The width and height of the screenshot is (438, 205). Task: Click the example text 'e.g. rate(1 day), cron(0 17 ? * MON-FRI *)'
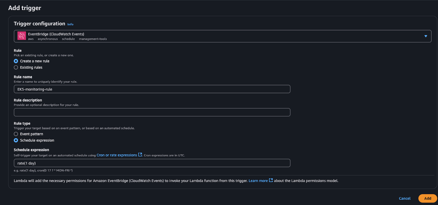43,170
